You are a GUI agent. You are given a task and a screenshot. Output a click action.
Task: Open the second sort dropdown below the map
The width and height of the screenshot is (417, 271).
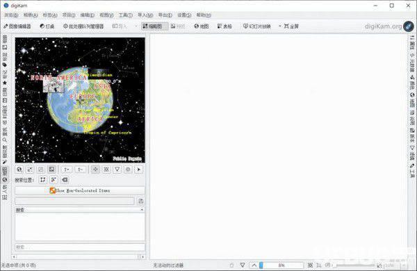pyautogui.click(x=80, y=170)
